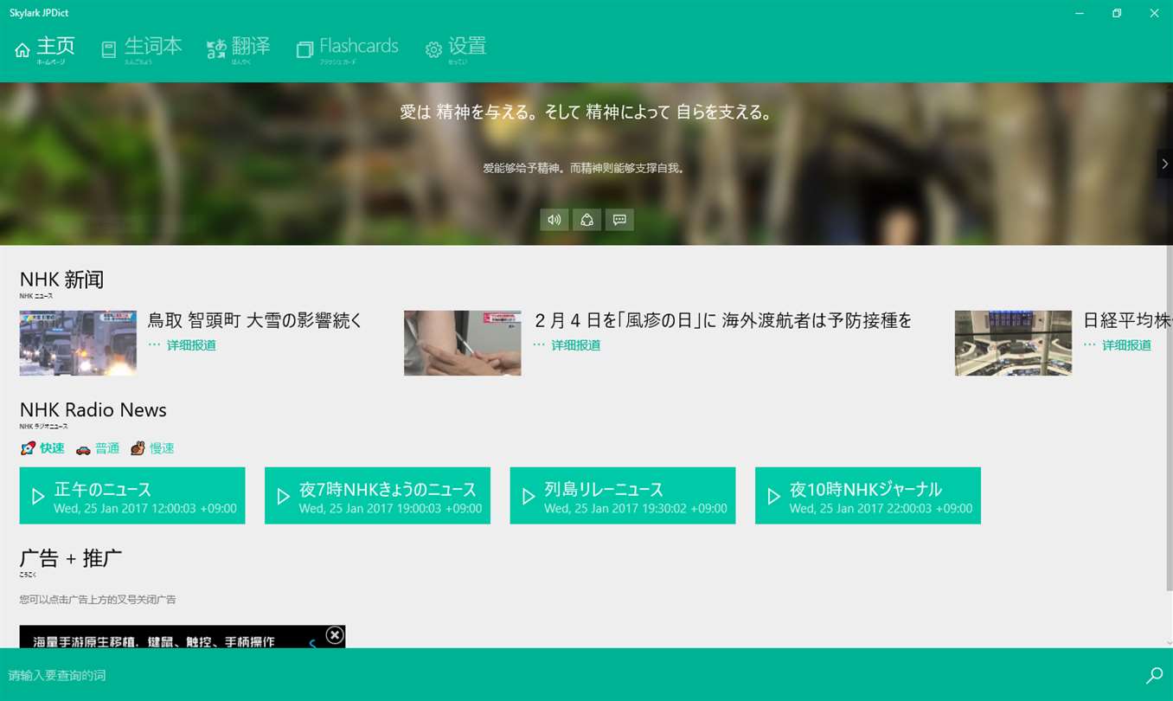Click the share icon under daily sentence
Screen dimensions: 1173x701
(x=586, y=220)
